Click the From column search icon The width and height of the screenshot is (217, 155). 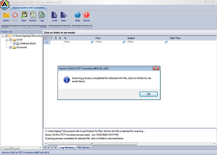click(x=124, y=42)
